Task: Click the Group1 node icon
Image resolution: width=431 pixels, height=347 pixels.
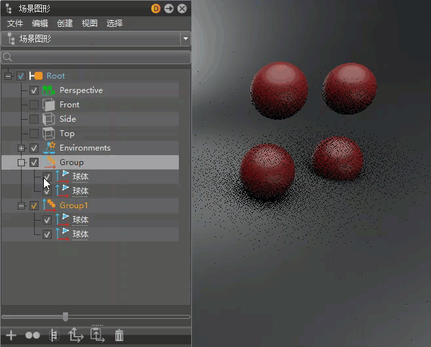Action: tap(49, 206)
